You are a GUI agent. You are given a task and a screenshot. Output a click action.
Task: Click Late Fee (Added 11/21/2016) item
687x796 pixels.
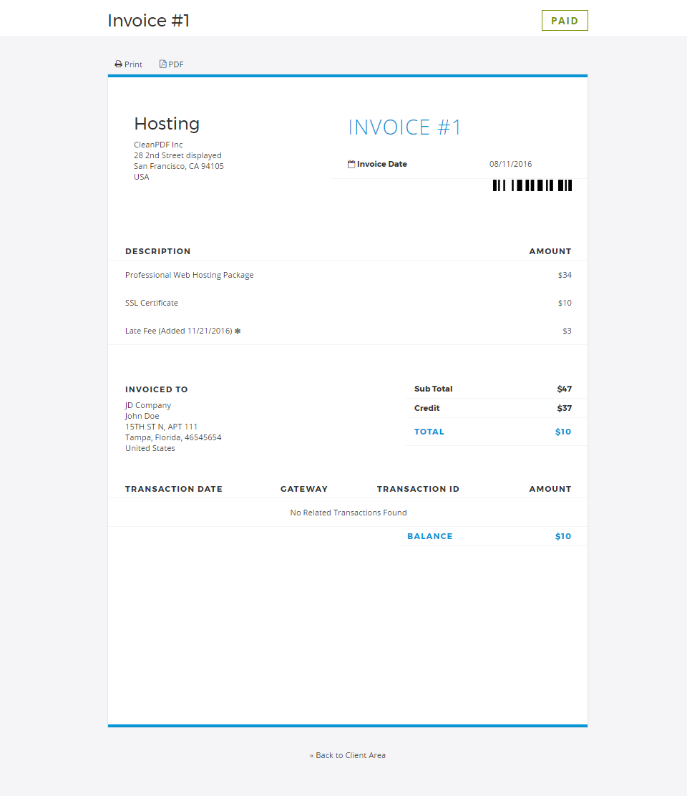pos(179,331)
